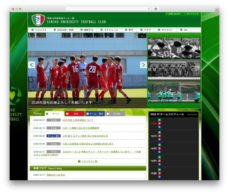This screenshot has width=229, height=194.
Task: Click the slide caption about 2026年度
Action: click(x=62, y=103)
